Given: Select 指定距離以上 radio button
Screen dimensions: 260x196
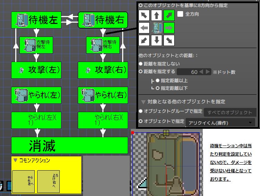Looking at the screenshot, I should pos(158,80).
